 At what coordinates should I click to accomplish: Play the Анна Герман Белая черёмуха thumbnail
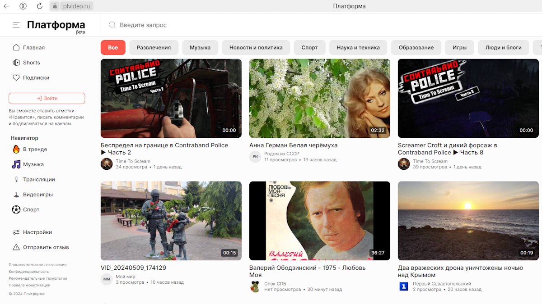[x=319, y=98]
